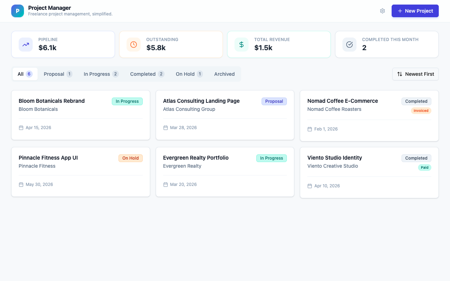Screen dimensions: 450x281
Task: Click the Evergreen Realty client name
Action: click(182, 166)
